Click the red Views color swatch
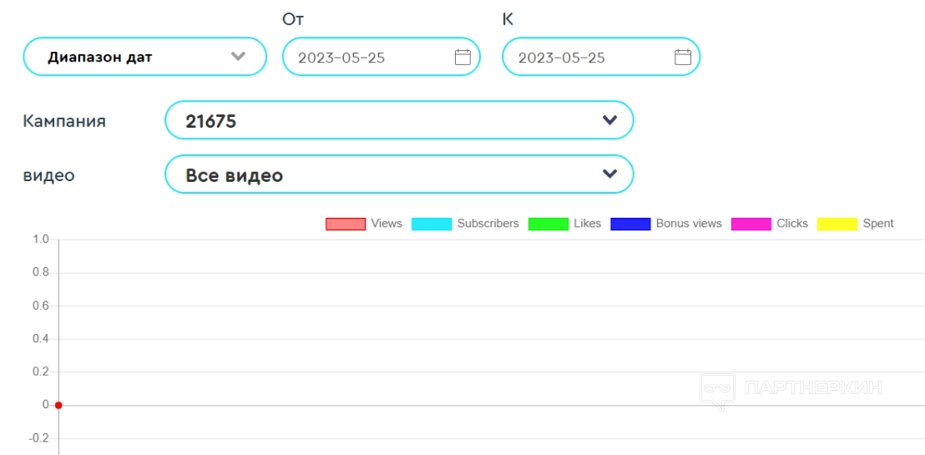Image resolution: width=925 pixels, height=455 pixels. pos(346,224)
